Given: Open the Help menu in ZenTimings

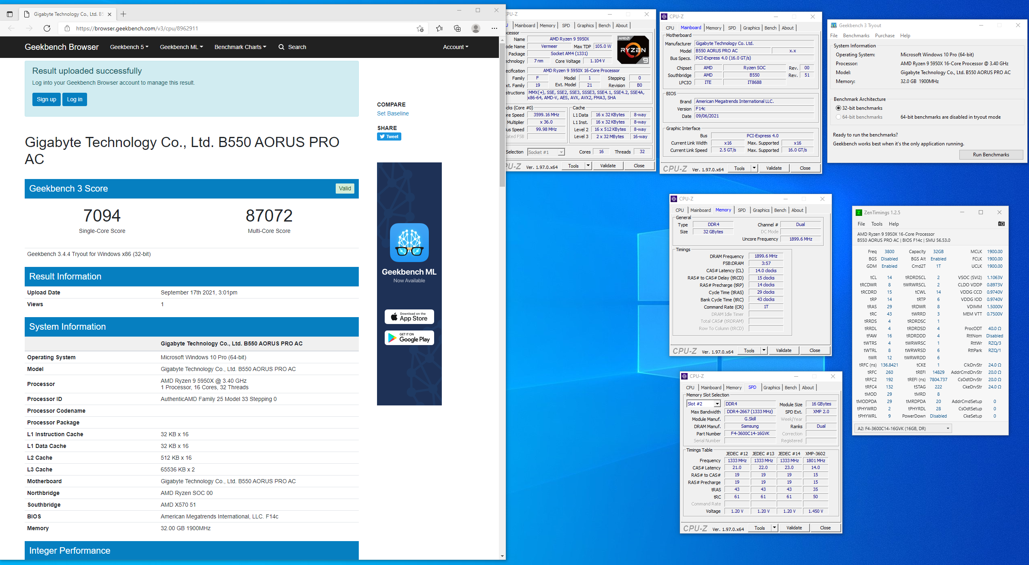Looking at the screenshot, I should pos(894,224).
